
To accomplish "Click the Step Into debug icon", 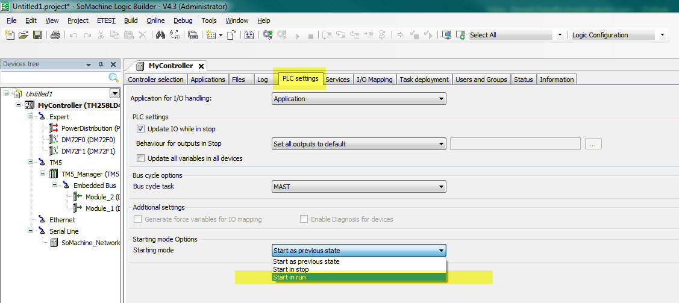I will (x=341, y=35).
